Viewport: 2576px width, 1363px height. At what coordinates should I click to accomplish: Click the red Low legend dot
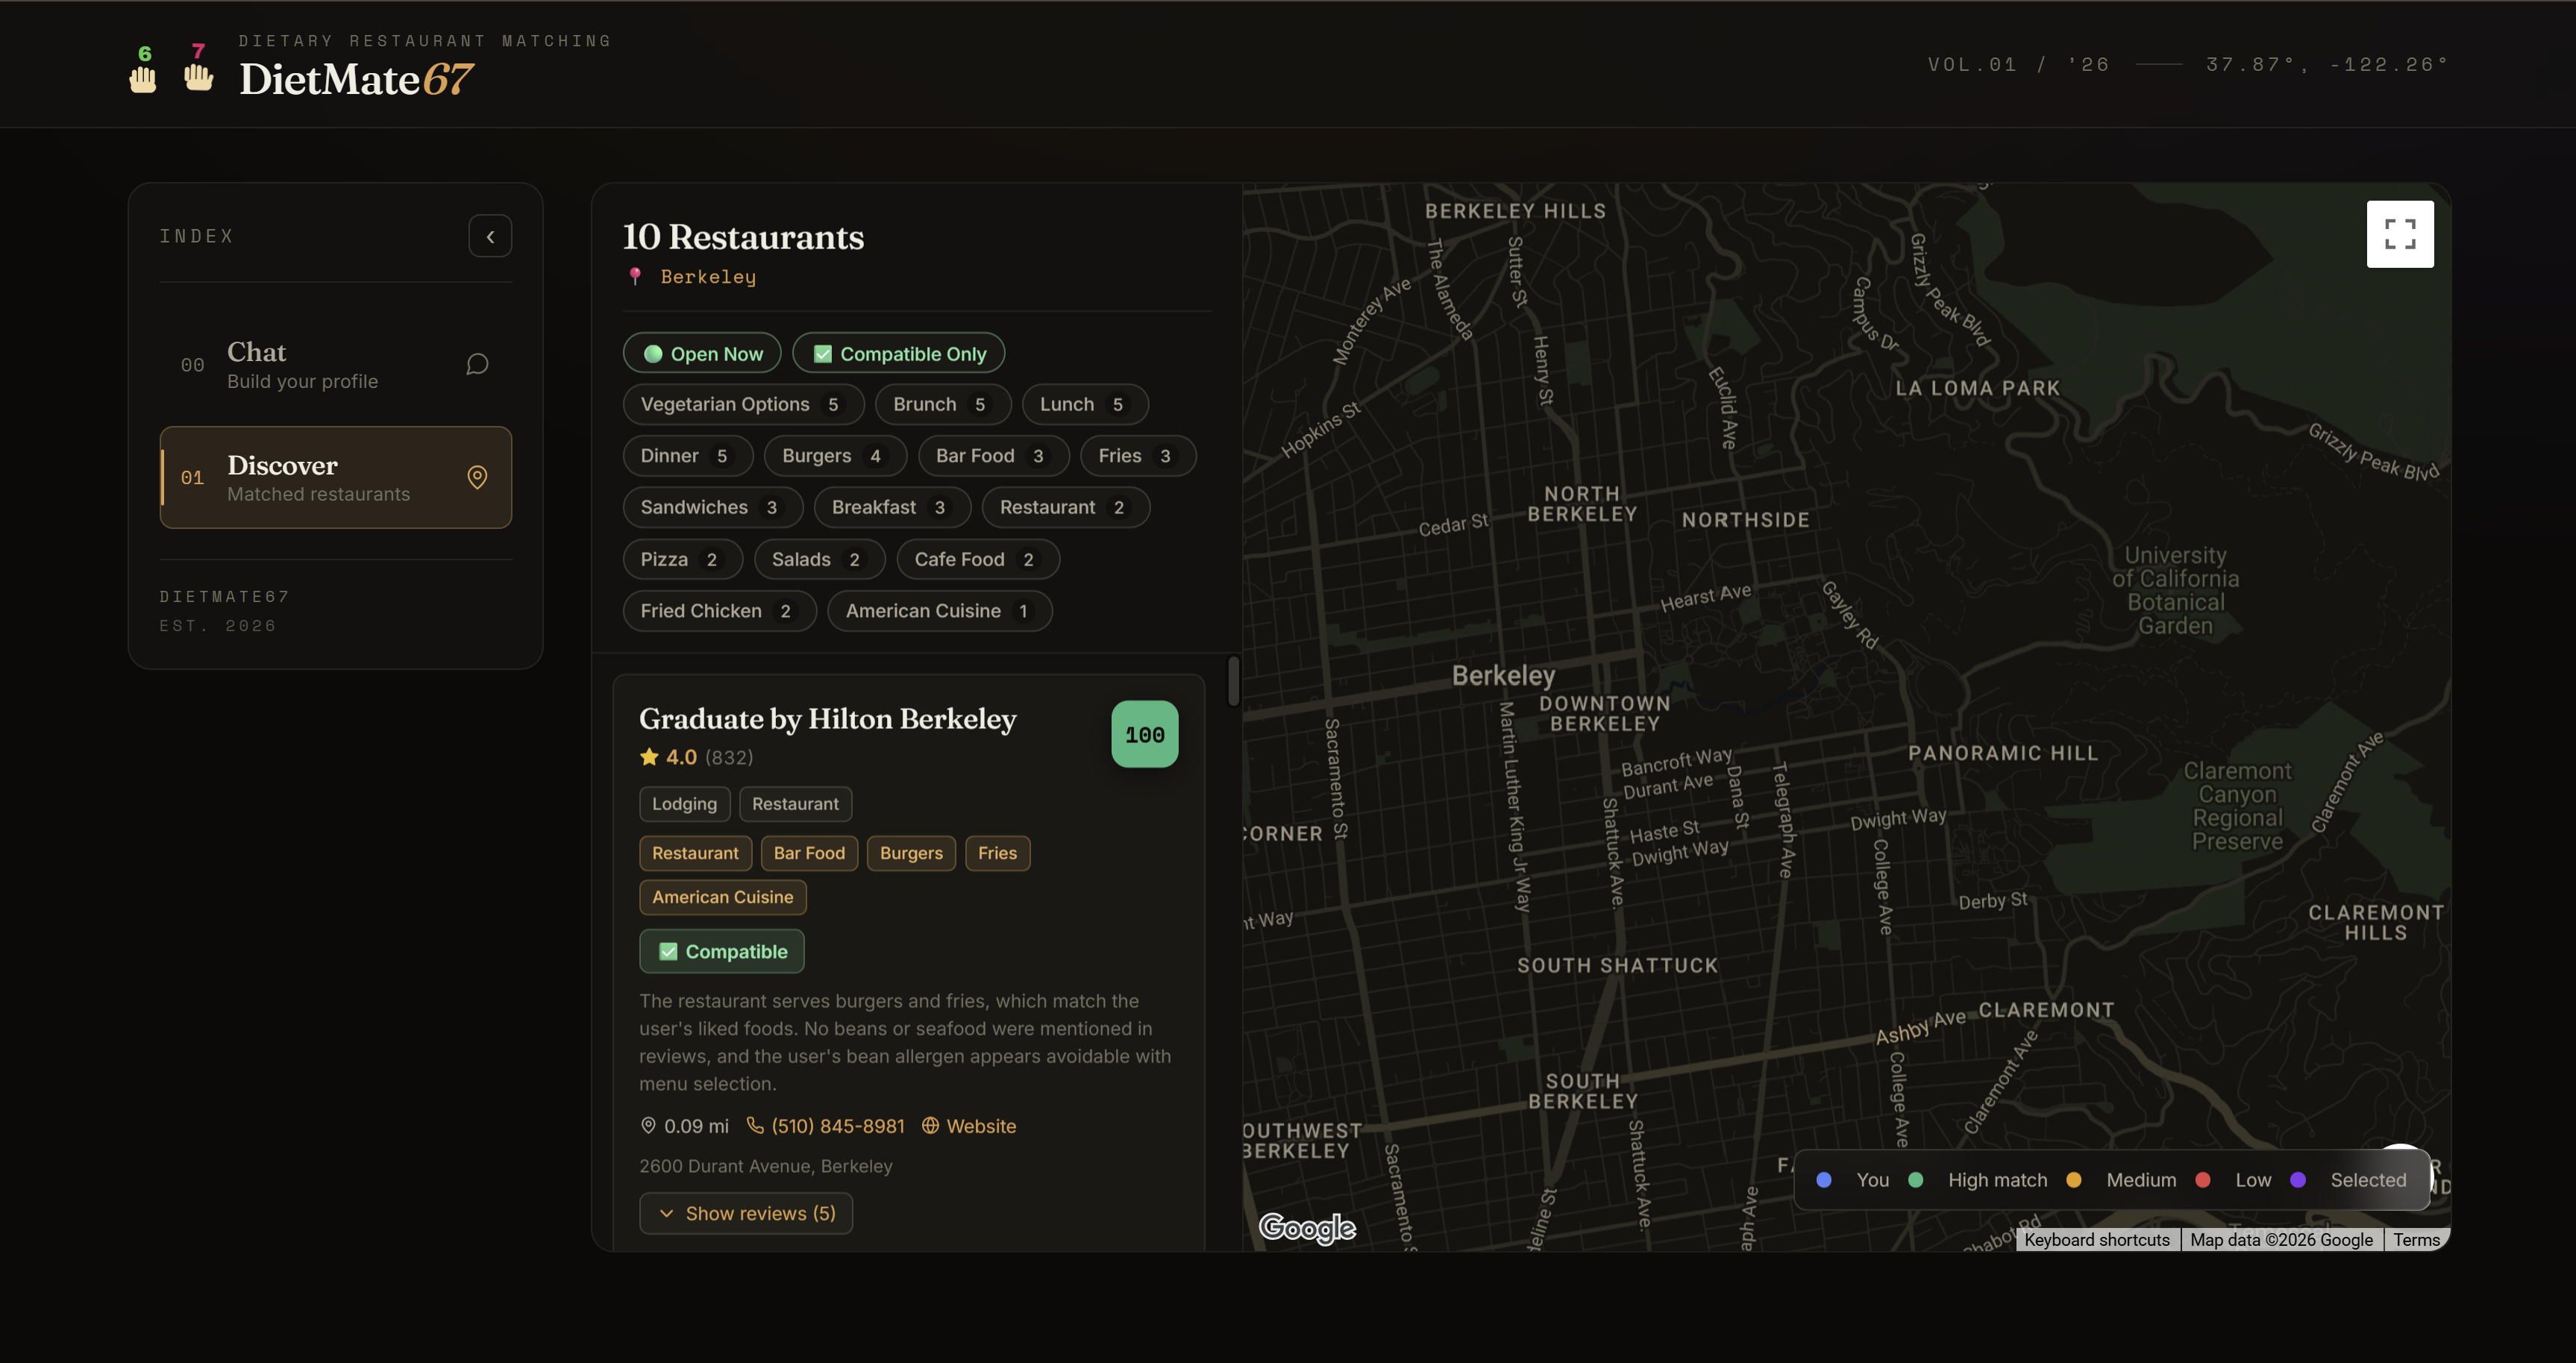[x=2203, y=1180]
